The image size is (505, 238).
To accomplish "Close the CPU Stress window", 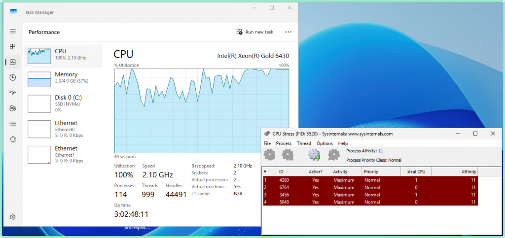I will tap(493, 134).
